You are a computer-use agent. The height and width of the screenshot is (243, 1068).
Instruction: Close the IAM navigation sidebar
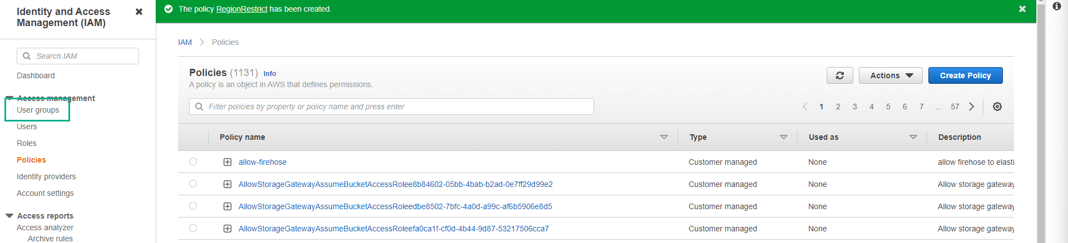coord(139,12)
